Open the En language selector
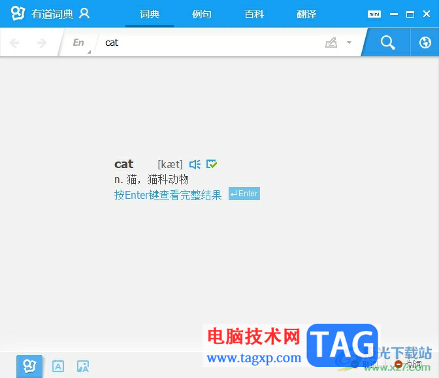 pyautogui.click(x=78, y=43)
